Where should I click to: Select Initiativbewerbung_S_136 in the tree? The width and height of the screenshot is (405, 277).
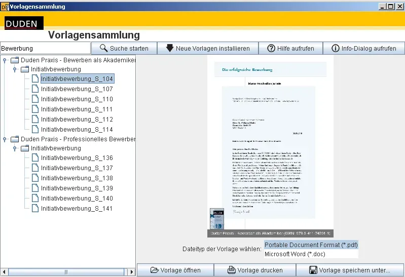click(77, 157)
